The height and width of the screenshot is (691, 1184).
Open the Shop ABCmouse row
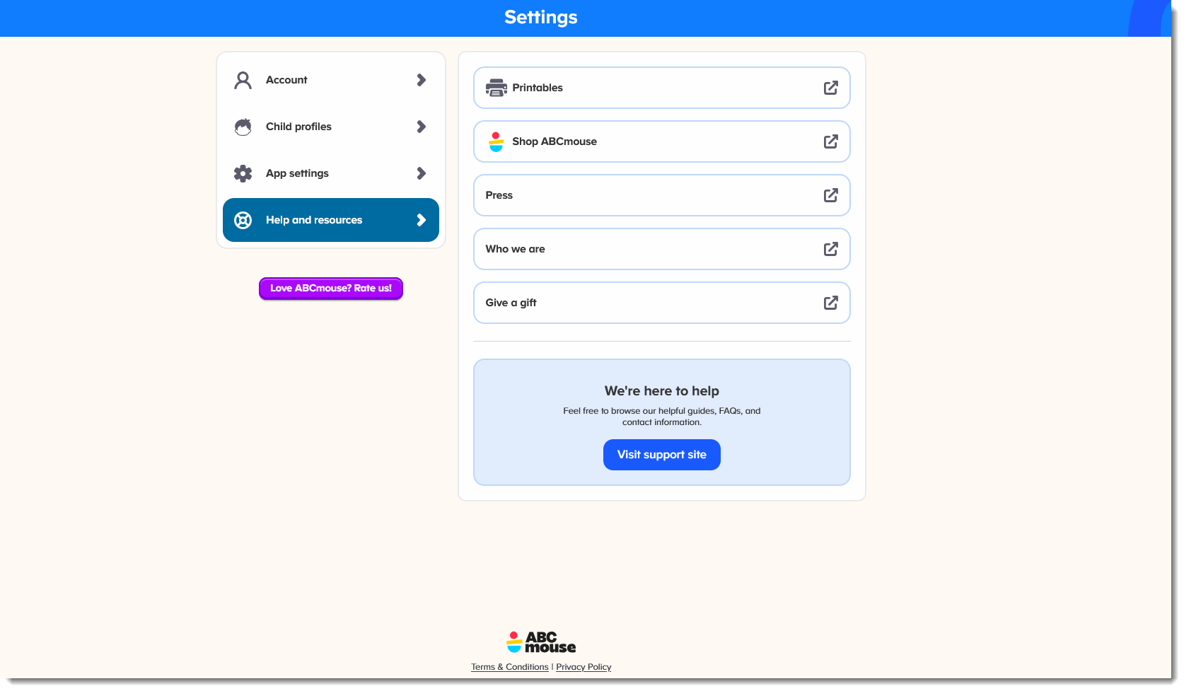point(662,141)
